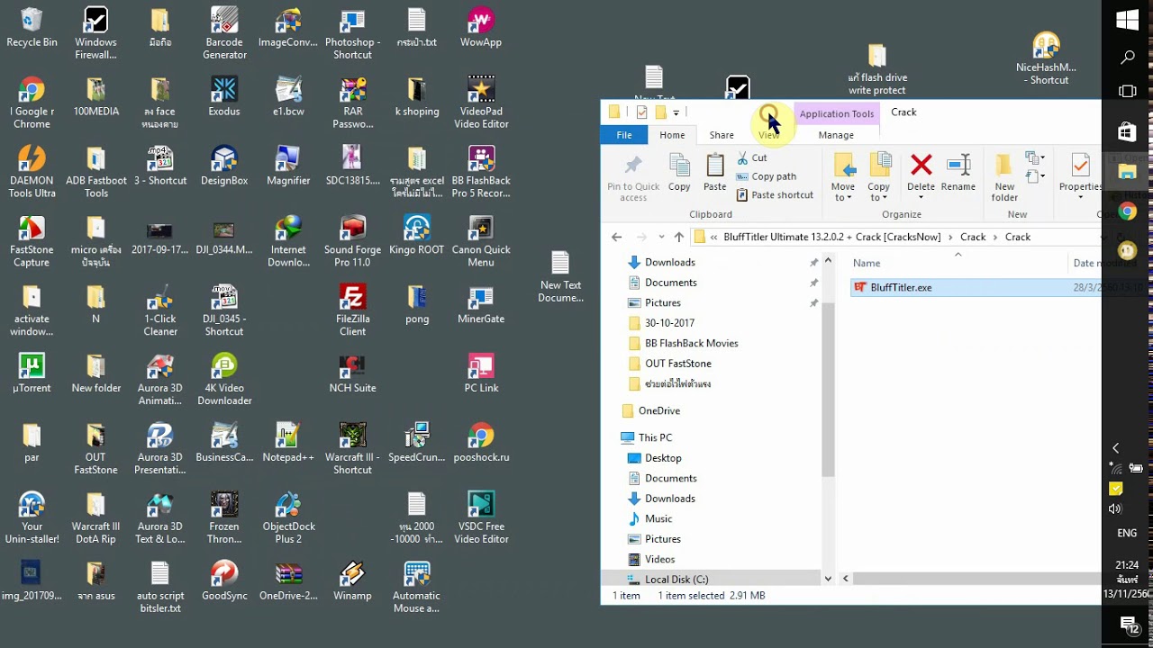
Task: Open Task View from the taskbar
Action: pos(1127,92)
